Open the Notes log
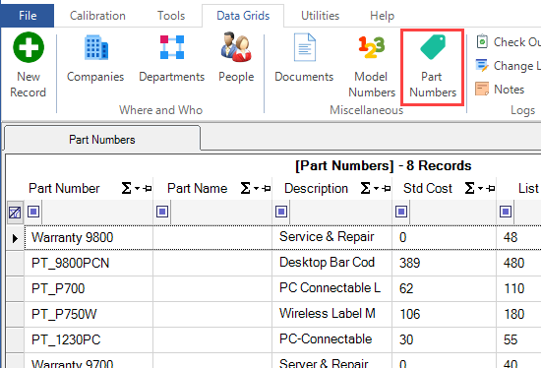The image size is (541, 368). [x=500, y=90]
